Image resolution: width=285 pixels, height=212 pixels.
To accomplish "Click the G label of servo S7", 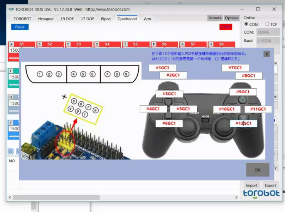I will pos(182,44).
